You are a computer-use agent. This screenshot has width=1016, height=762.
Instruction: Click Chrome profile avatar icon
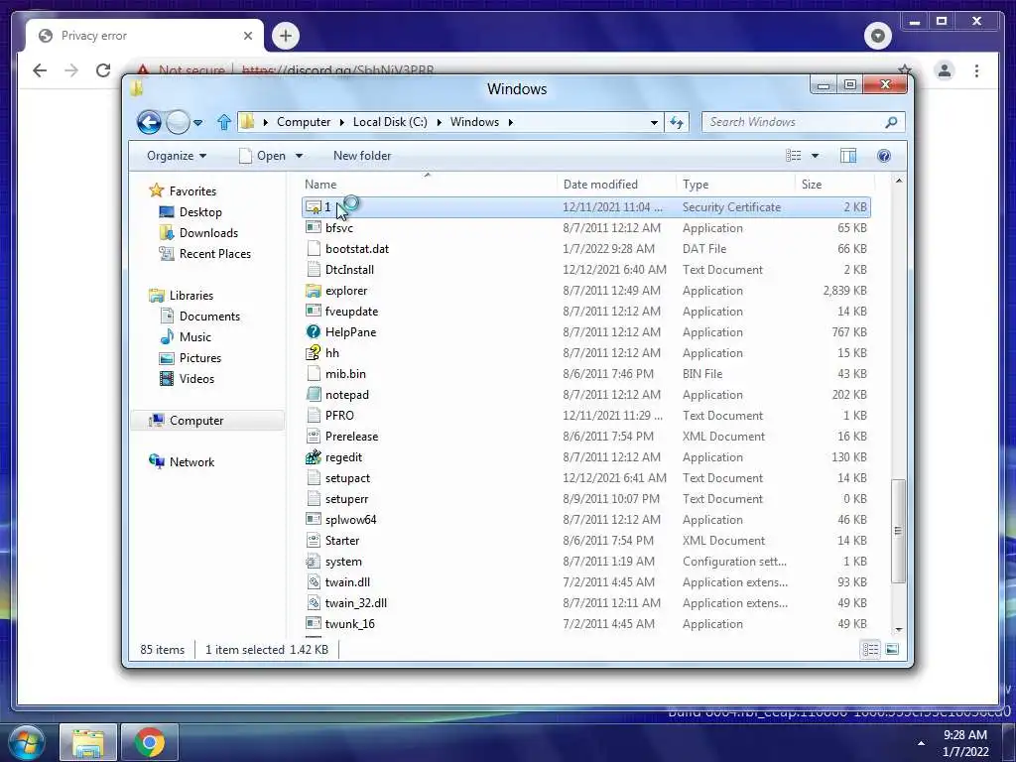point(945,70)
